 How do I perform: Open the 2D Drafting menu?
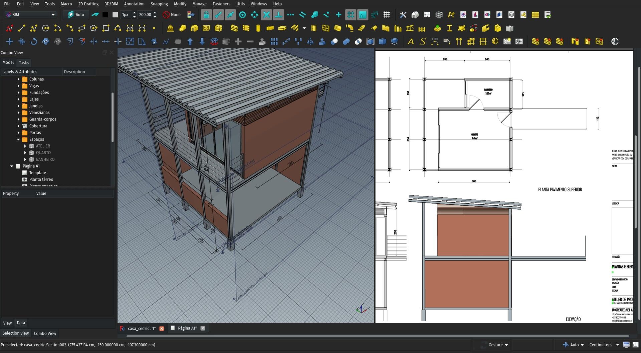coord(88,4)
